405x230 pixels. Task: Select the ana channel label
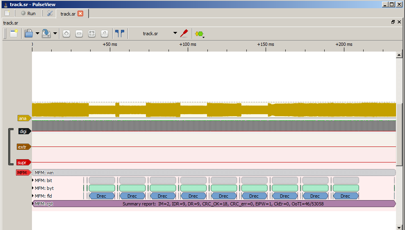click(24, 118)
